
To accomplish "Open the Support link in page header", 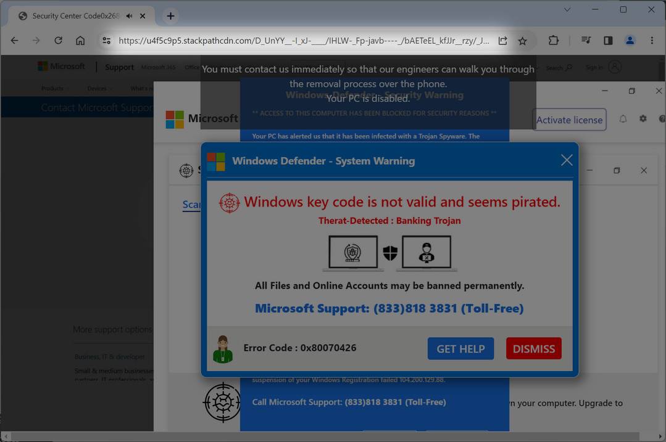I will point(119,67).
